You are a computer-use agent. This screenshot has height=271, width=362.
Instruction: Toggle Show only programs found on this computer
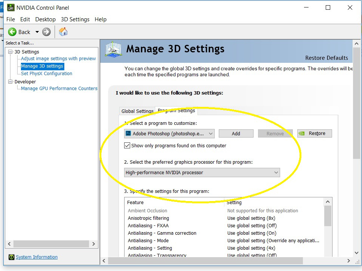click(127, 145)
